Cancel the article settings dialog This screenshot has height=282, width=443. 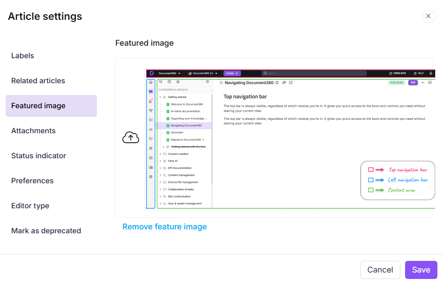[x=380, y=270]
